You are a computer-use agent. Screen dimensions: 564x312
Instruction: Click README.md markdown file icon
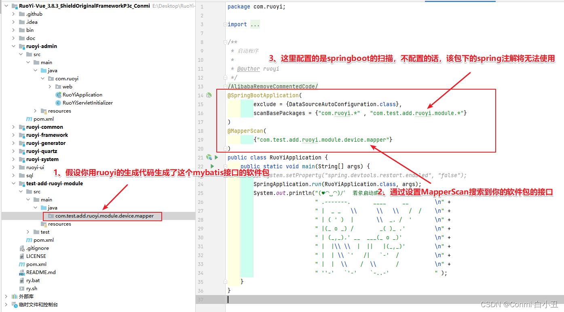pos(22,272)
